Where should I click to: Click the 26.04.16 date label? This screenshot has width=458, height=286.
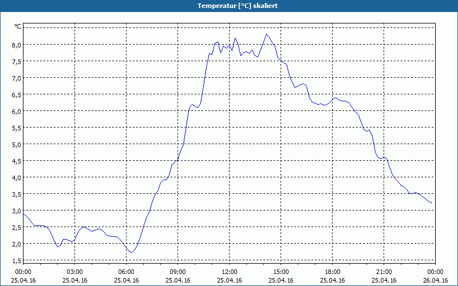coord(435,280)
